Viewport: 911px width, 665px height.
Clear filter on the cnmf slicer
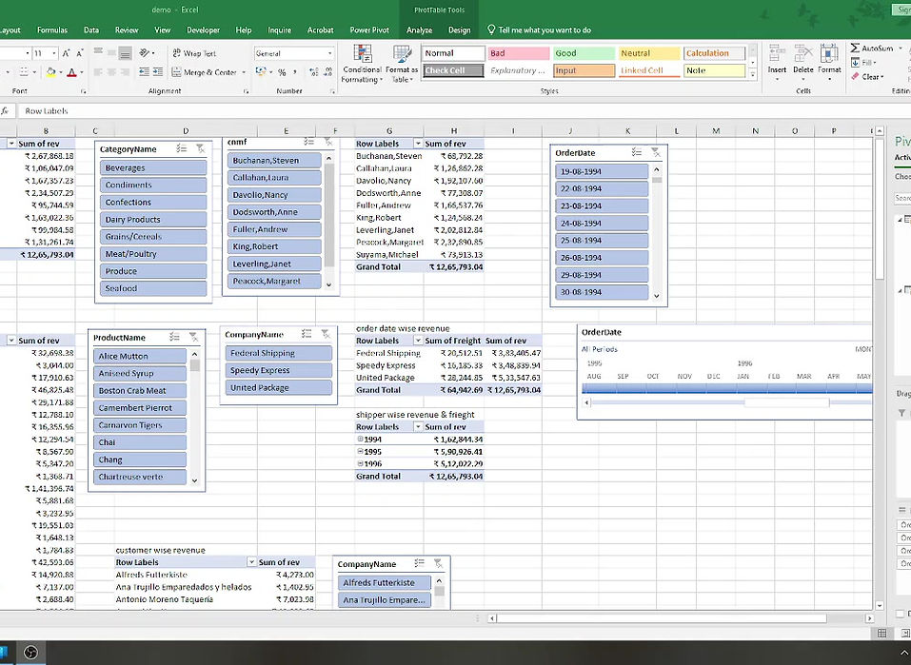tap(328, 142)
